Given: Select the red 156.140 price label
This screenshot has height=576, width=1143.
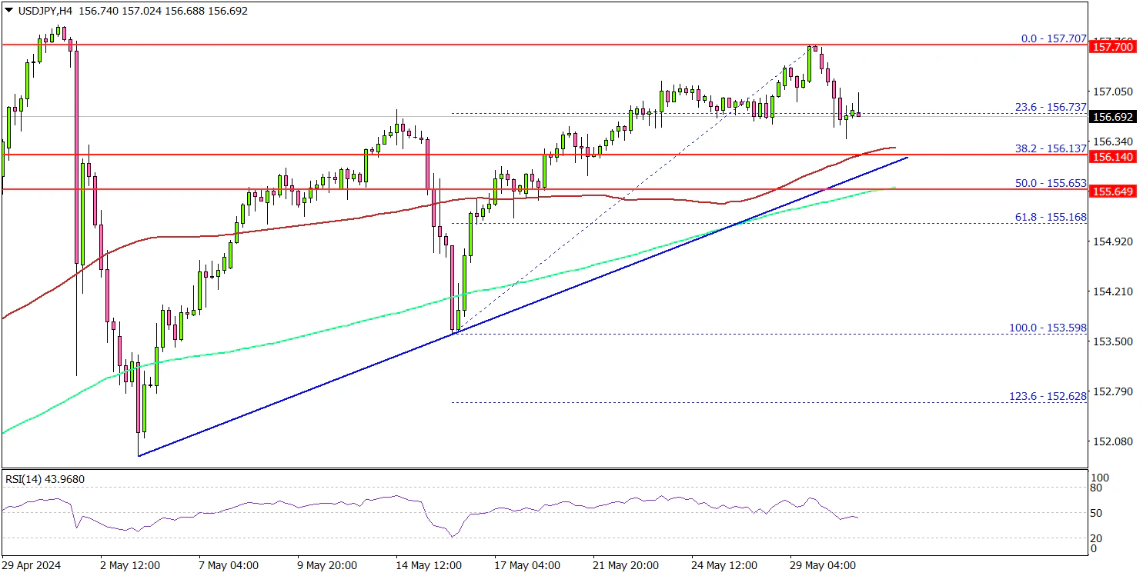Looking at the screenshot, I should click(x=1114, y=156).
